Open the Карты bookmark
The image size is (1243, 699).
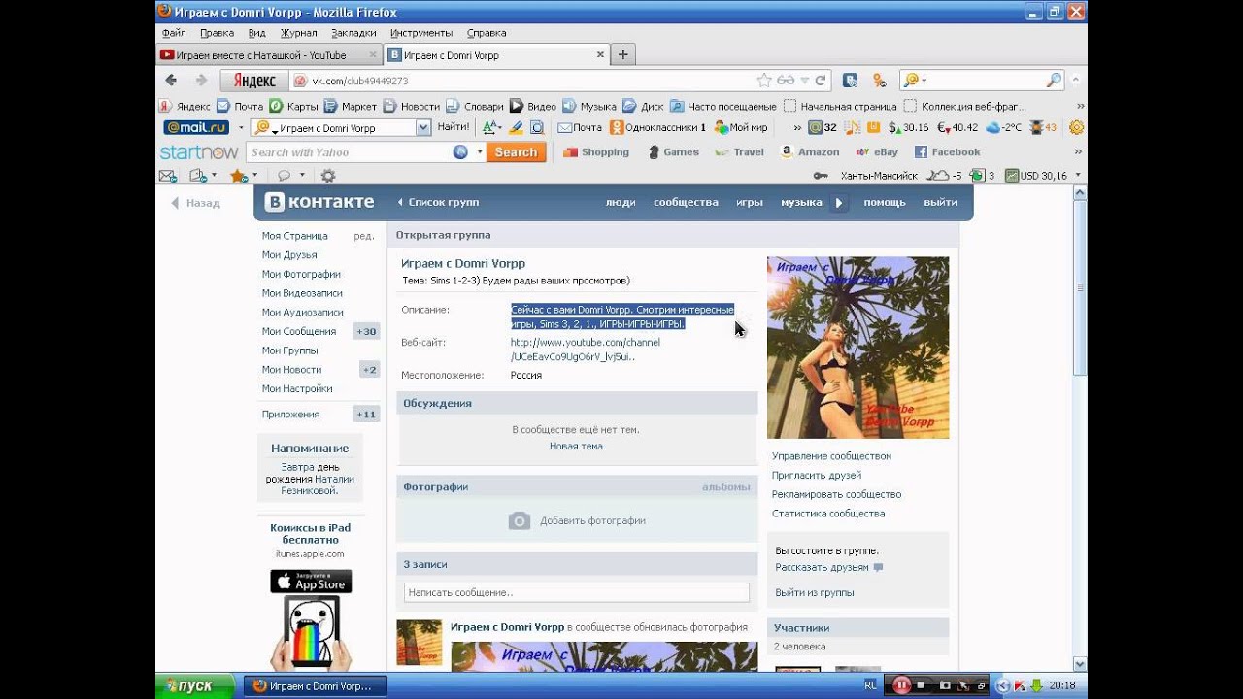click(293, 106)
